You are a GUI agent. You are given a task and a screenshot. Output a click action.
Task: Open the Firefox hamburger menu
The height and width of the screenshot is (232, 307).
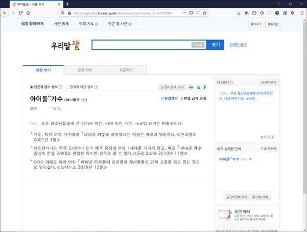point(302,13)
